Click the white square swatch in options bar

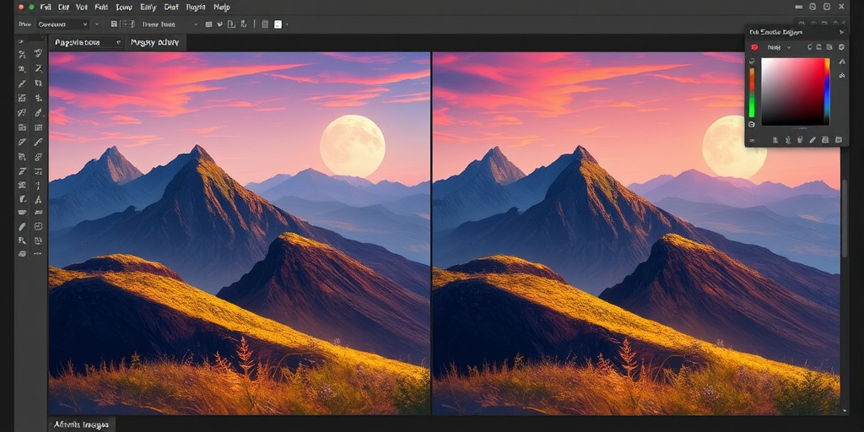click(278, 24)
